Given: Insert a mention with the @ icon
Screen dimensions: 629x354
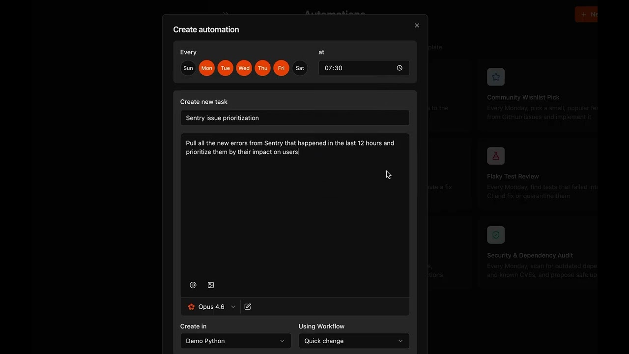Looking at the screenshot, I should pos(193,285).
